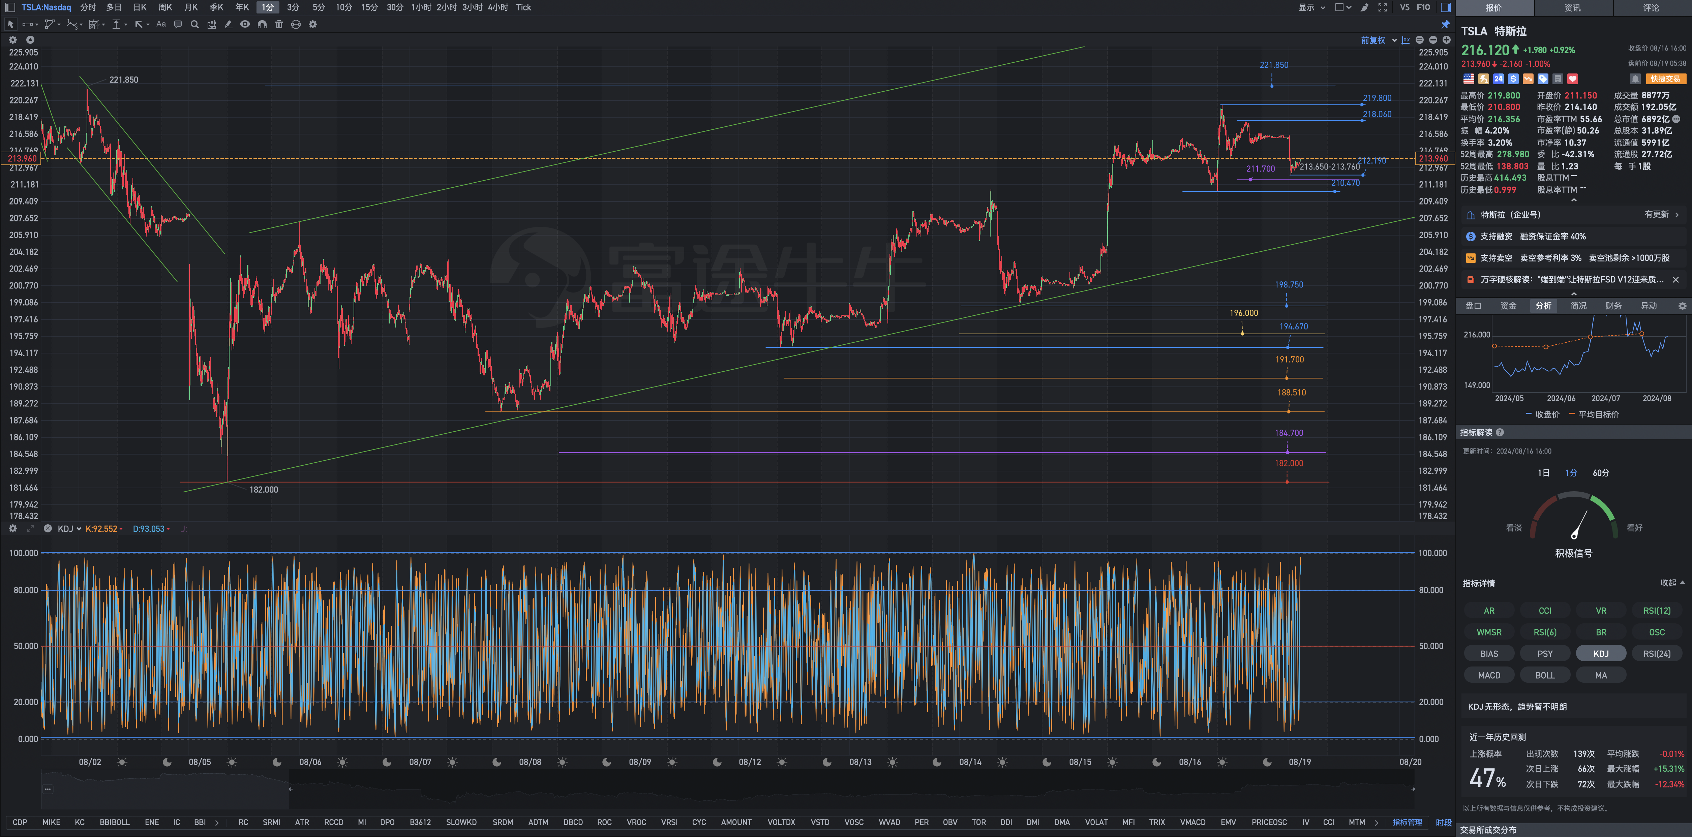Open main chart settings gear
Screen dimensions: 1692x837
pos(12,40)
